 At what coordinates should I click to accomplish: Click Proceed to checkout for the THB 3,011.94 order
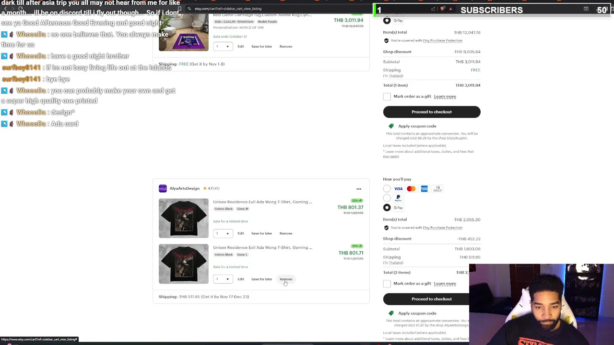point(432,112)
